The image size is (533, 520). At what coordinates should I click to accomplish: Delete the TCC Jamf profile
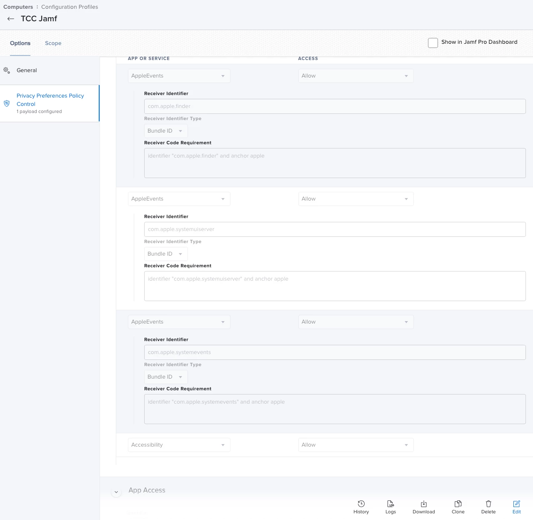point(488,507)
